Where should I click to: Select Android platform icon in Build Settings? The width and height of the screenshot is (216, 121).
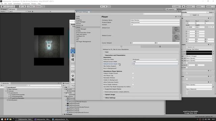click(73, 80)
